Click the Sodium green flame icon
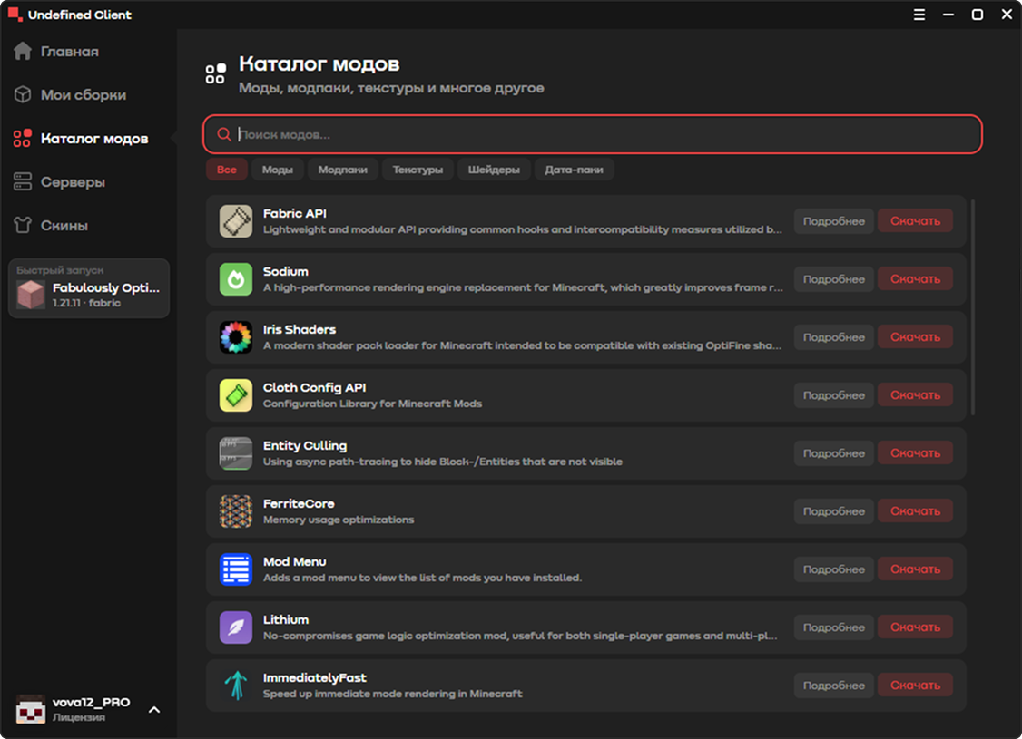Viewport: 1022px width, 739px height. click(236, 279)
